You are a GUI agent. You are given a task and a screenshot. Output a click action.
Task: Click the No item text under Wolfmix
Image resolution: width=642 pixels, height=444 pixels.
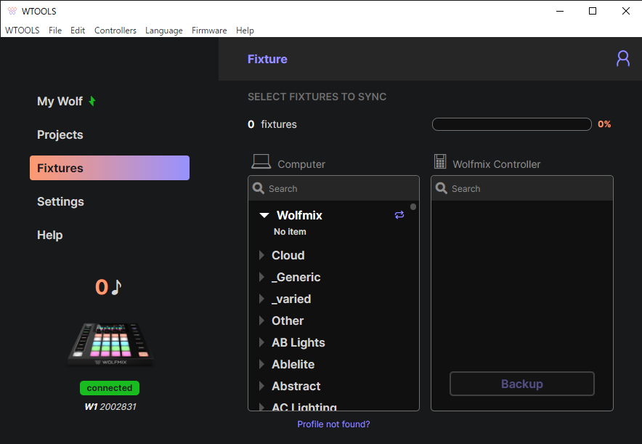290,232
